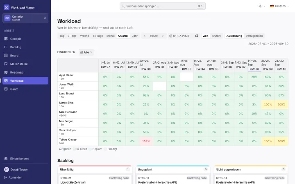This screenshot has width=295, height=184.
Task: Open the calendar picker icon in date field
Action: [197, 36]
